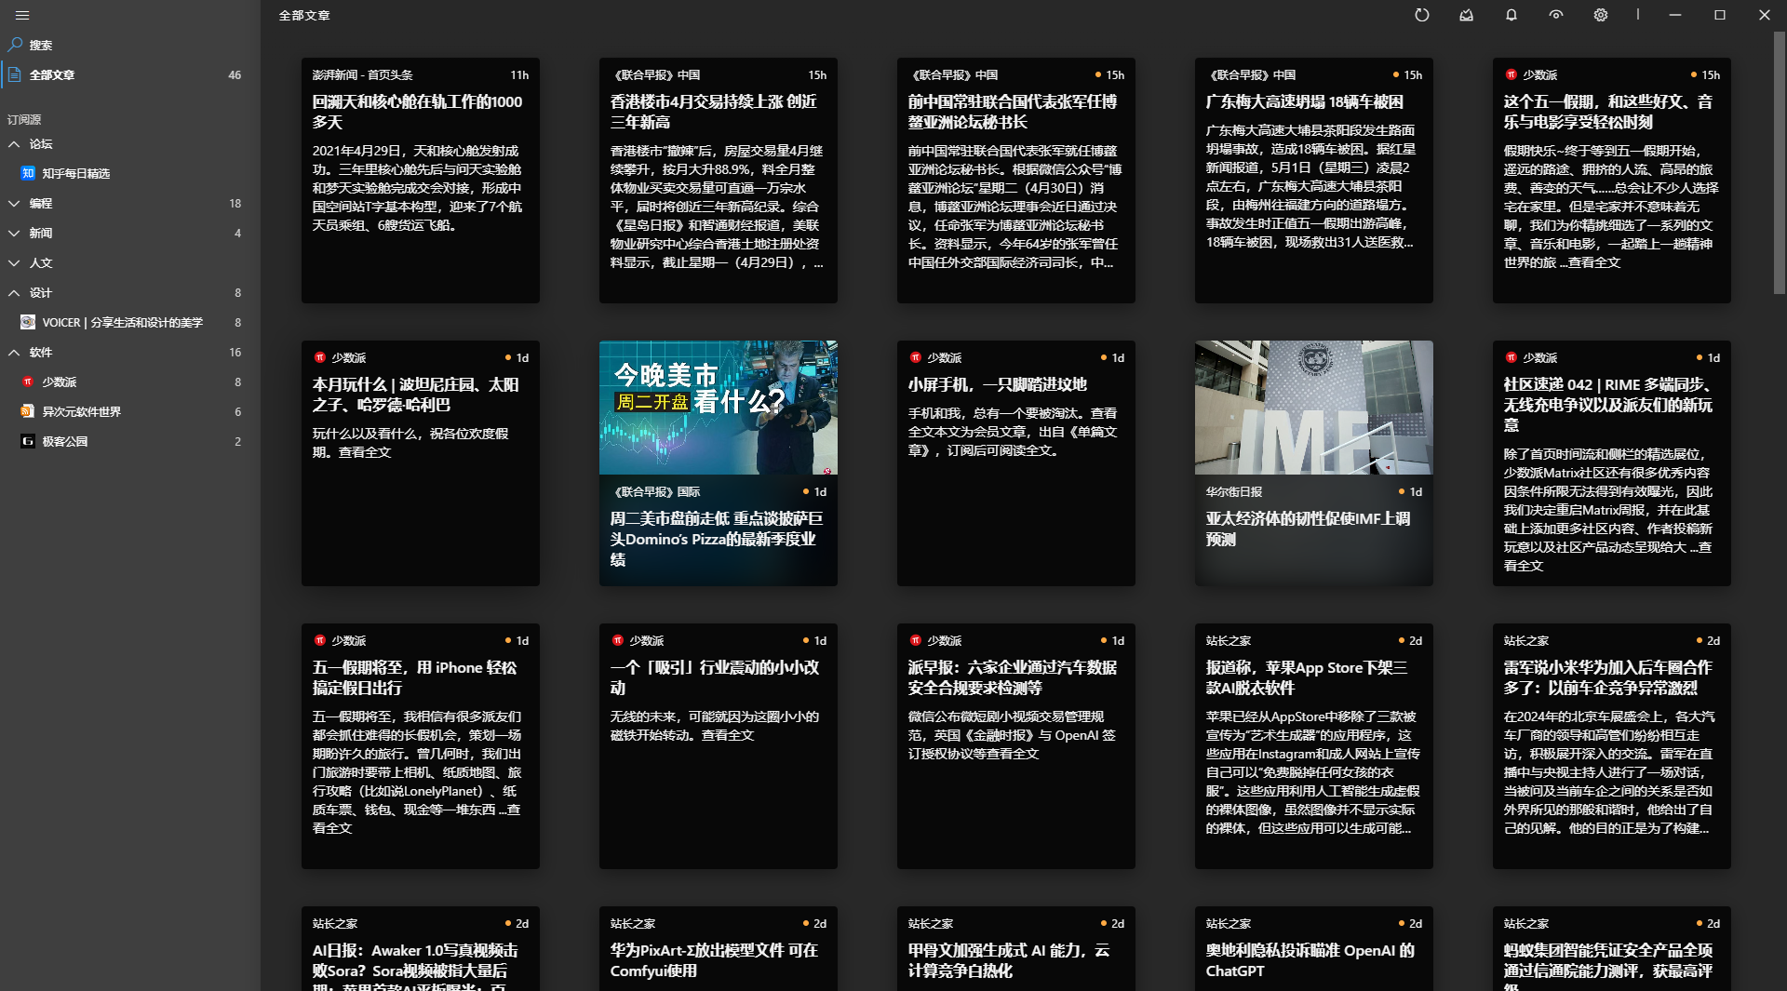Image resolution: width=1787 pixels, height=991 pixels.
Task: Refresh all feeds with the reload icon
Action: click(x=1422, y=15)
